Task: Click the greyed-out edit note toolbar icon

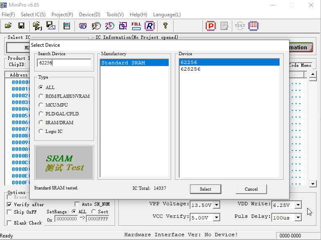Action: coord(224,26)
